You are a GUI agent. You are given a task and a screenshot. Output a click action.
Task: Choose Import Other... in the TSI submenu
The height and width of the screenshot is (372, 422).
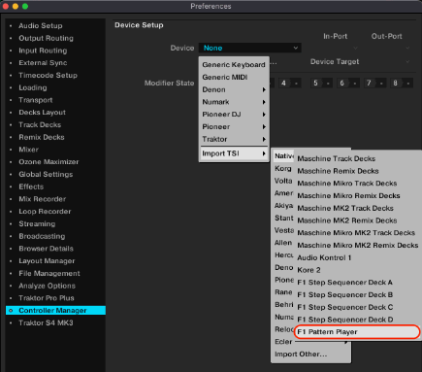pyautogui.click(x=301, y=355)
